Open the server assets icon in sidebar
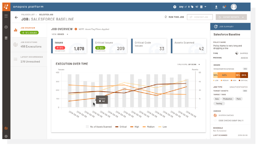Image resolution: width=258 pixels, height=146 pixels. 6,38
